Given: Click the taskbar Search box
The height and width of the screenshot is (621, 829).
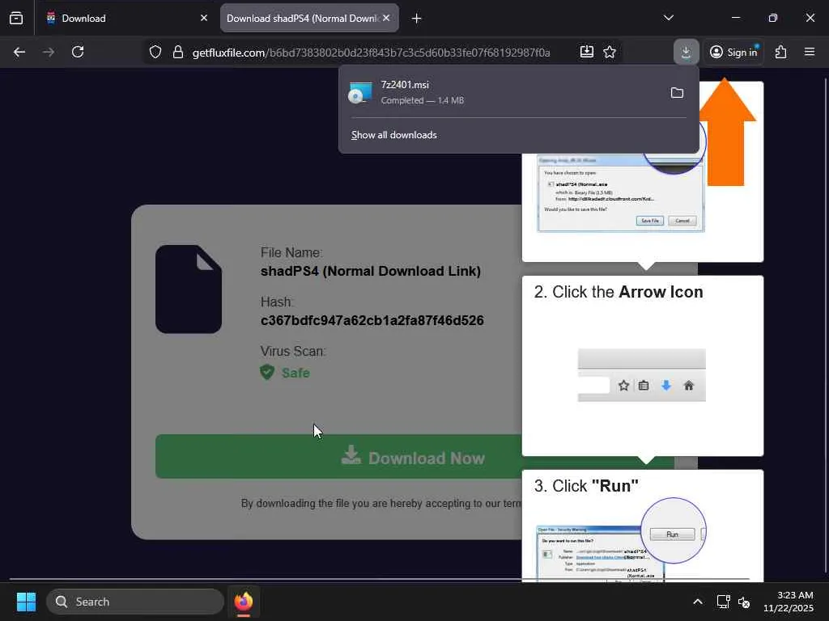Looking at the screenshot, I should point(135,602).
